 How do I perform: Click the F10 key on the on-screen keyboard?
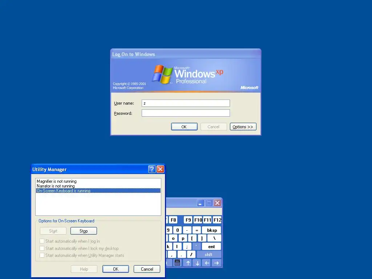coord(198,220)
